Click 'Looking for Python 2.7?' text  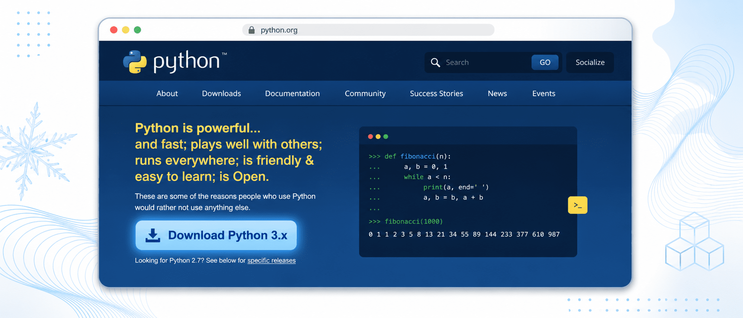click(170, 260)
